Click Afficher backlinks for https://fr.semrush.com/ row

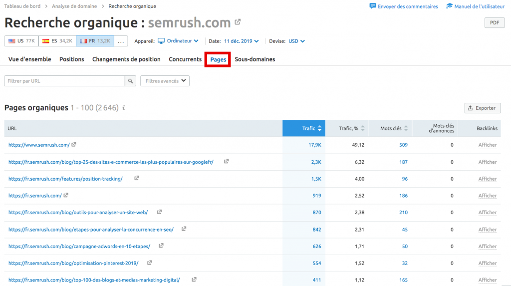[488, 196]
